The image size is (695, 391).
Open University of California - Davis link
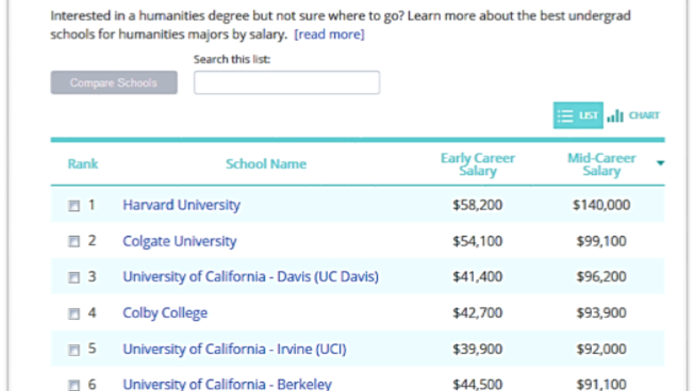(250, 277)
